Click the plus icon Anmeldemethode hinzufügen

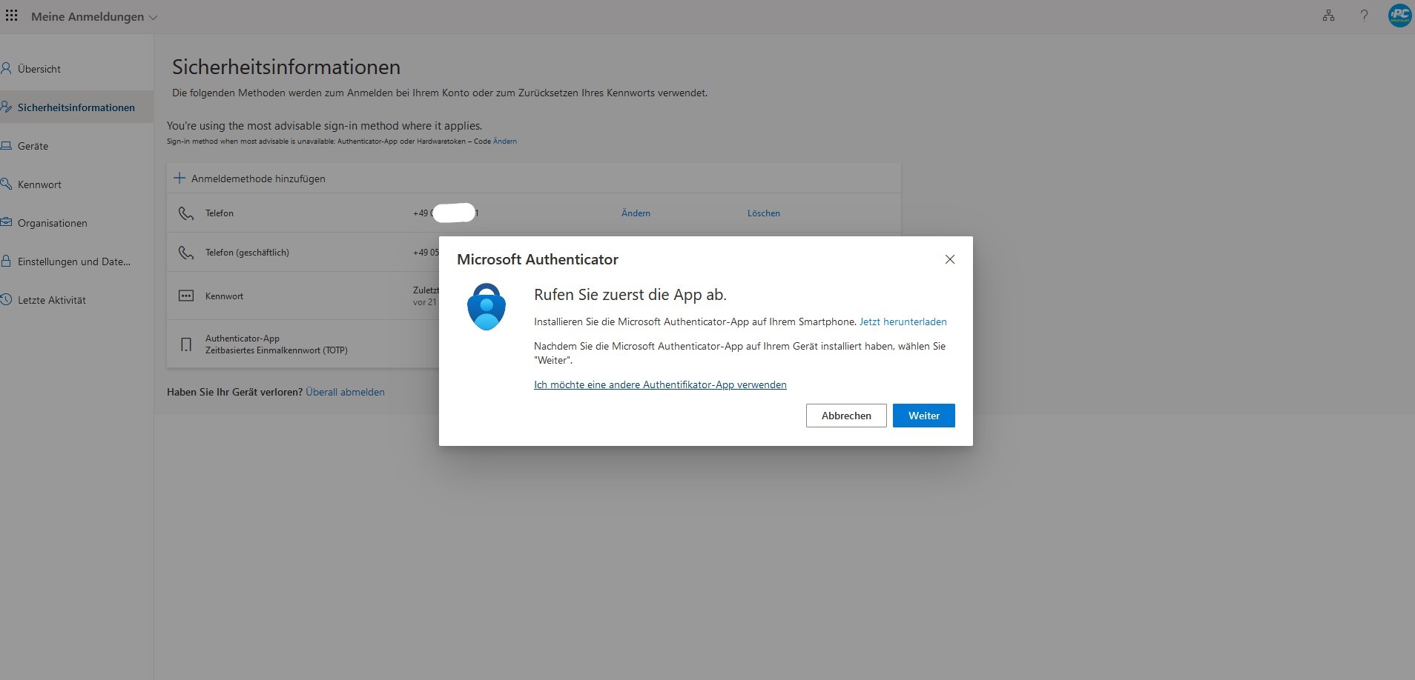(x=179, y=179)
